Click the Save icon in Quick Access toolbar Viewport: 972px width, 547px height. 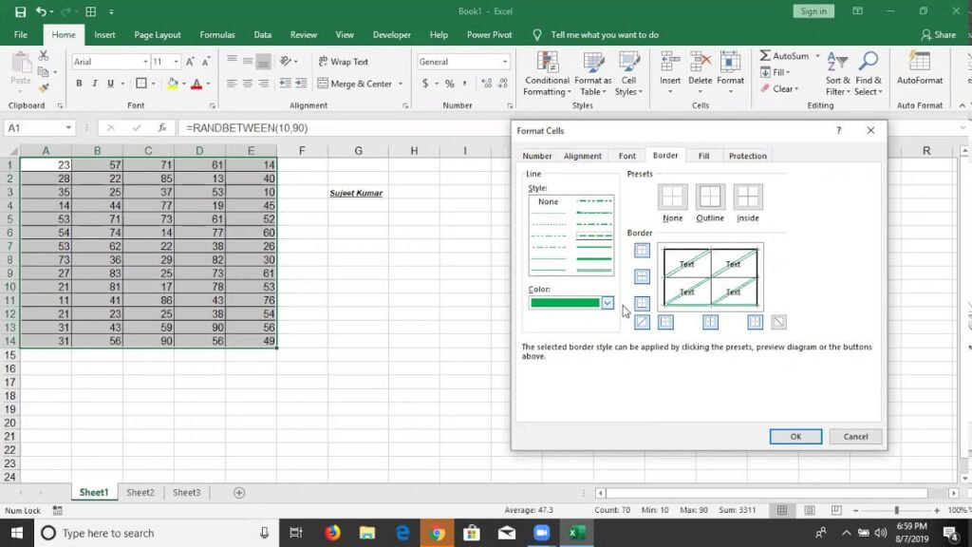pyautogui.click(x=20, y=11)
